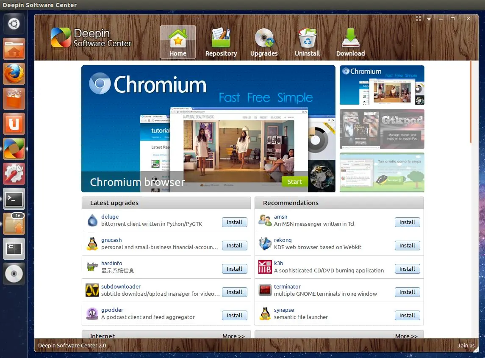Open the amsn name link
Image resolution: width=485 pixels, height=358 pixels.
(280, 216)
